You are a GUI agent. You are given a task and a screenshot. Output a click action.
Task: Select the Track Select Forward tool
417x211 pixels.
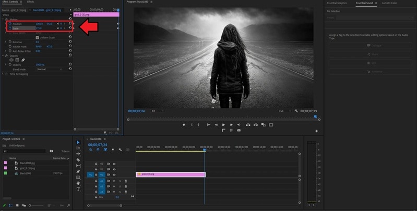click(x=78, y=148)
